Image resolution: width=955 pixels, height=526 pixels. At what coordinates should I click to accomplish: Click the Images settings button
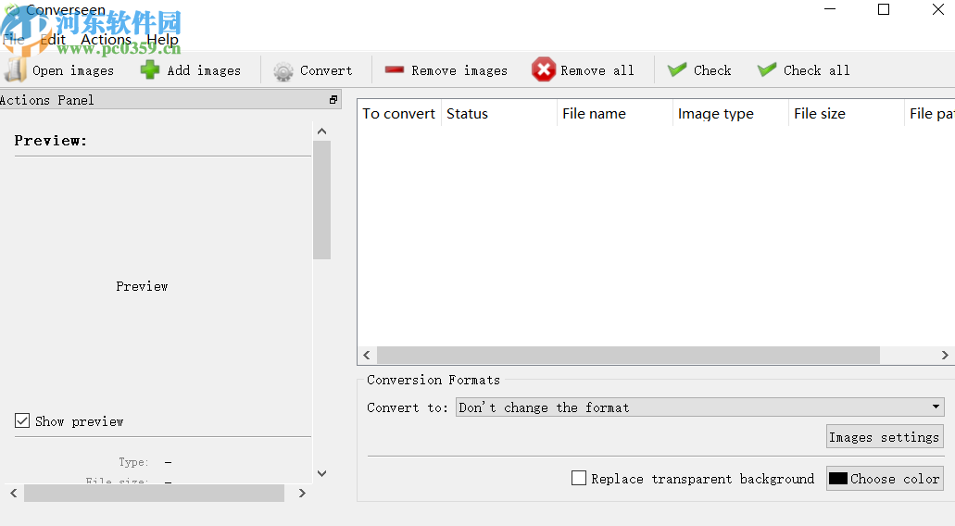pyautogui.click(x=884, y=437)
